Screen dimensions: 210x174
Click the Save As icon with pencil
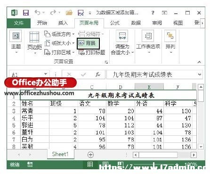81,13
